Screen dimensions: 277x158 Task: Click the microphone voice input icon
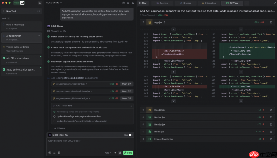[x=120, y=152]
